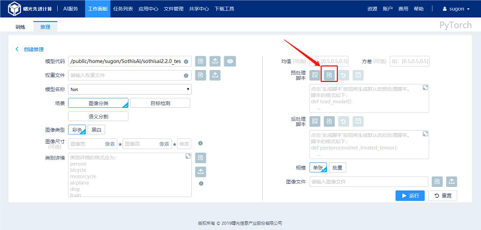Click the 帮助 link in top bar
The width and height of the screenshot is (481, 230).
tap(418, 9)
